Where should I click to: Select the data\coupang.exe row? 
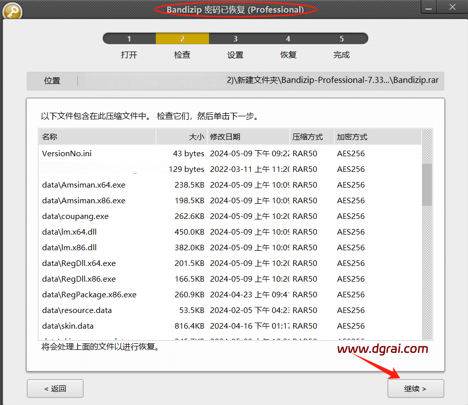pos(230,216)
